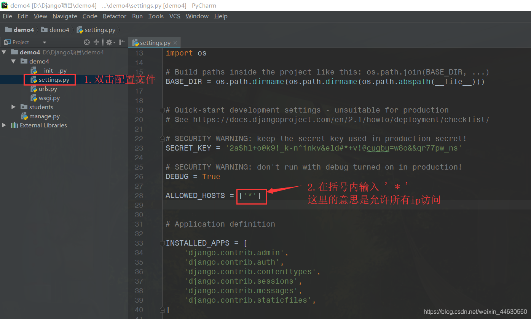
Task: Click the SECRET_KEY string value
Action: click(344, 148)
